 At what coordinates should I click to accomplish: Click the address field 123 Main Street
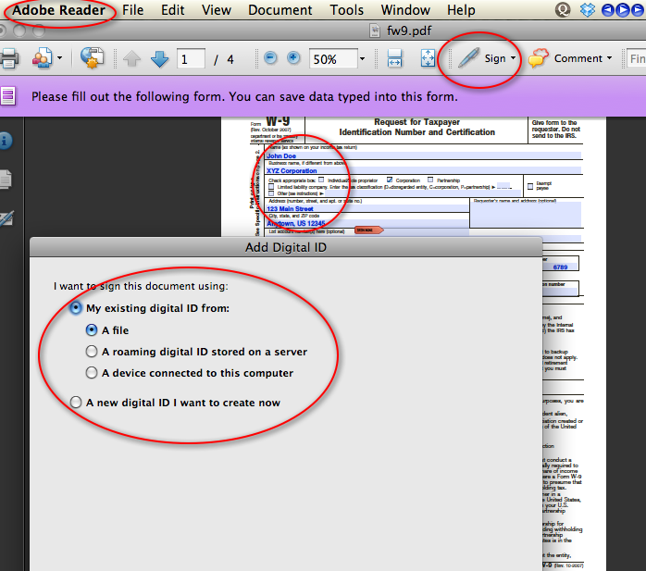366,208
